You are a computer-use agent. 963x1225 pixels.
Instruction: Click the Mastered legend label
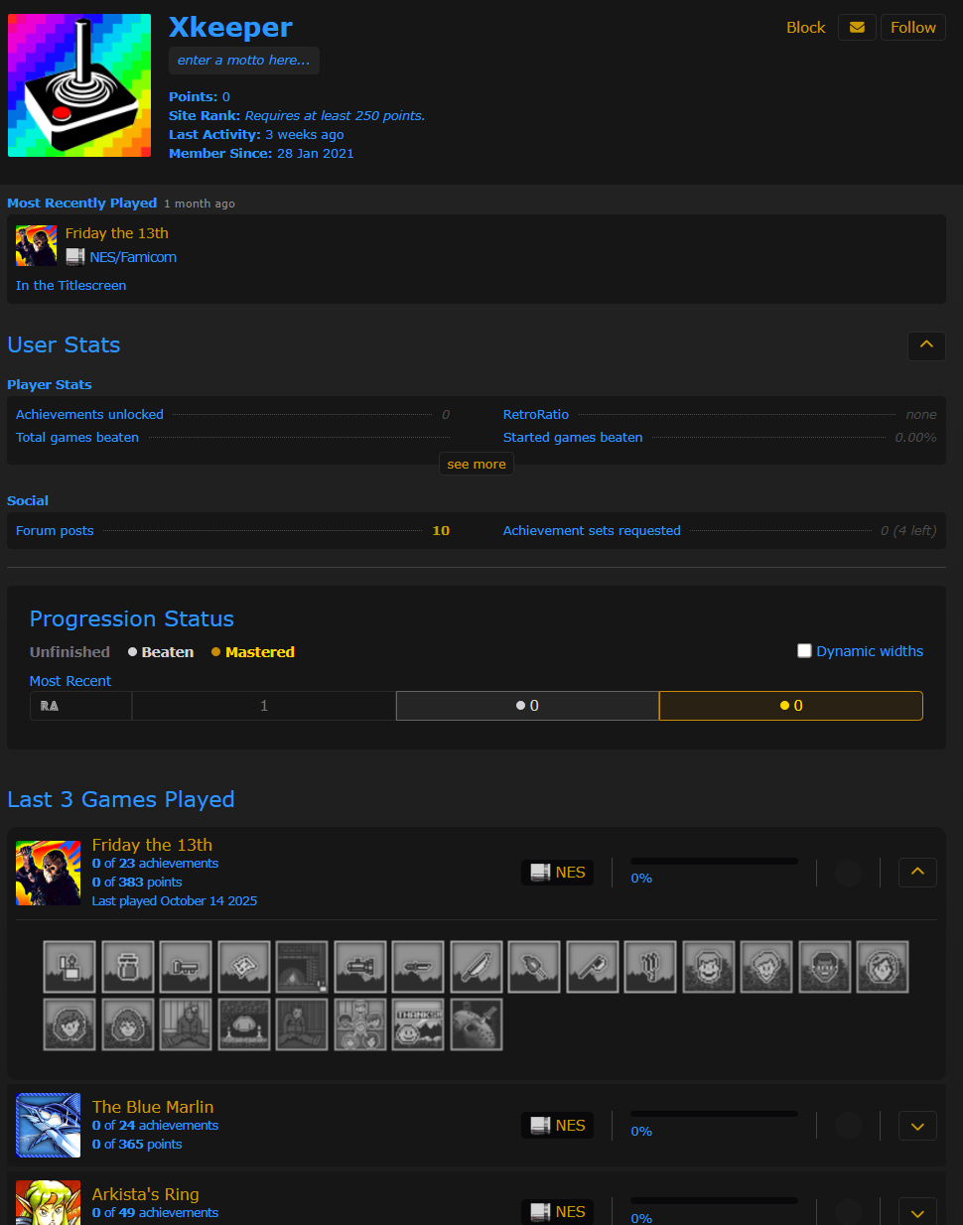click(x=253, y=652)
